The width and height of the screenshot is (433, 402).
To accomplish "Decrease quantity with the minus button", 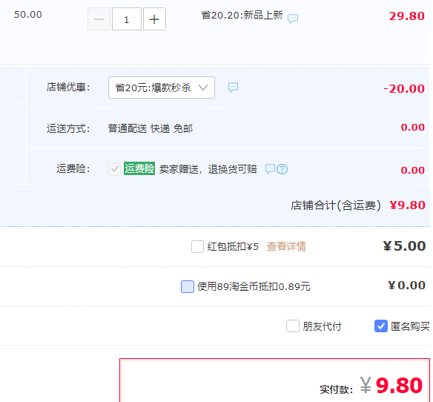I will [99, 19].
